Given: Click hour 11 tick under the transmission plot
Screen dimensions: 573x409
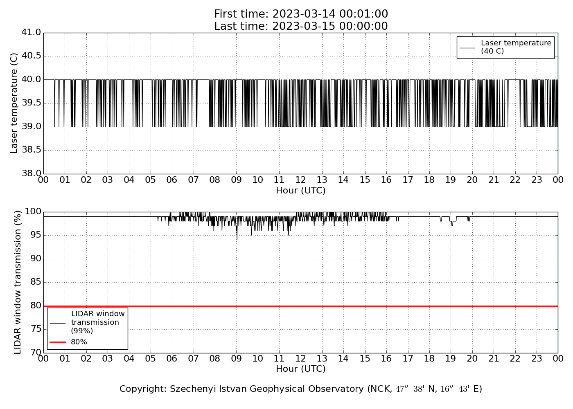Looking at the screenshot, I should pos(279,359).
